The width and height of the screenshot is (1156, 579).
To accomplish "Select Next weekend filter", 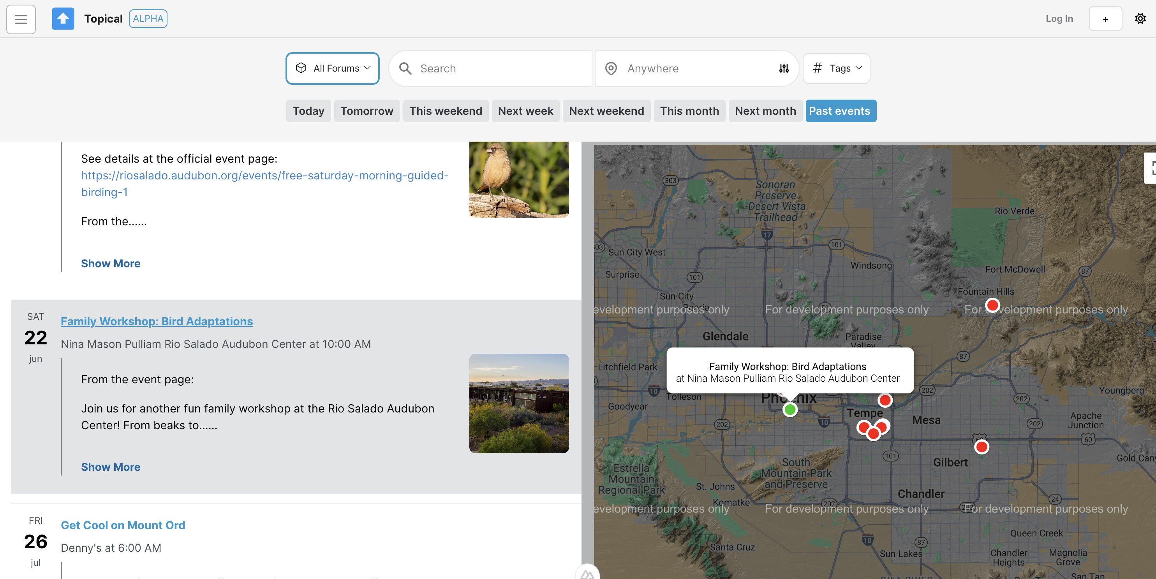I will tap(606, 111).
